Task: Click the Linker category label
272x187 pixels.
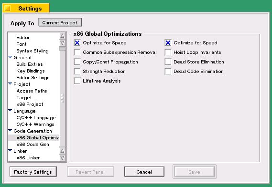Action: click(20, 151)
